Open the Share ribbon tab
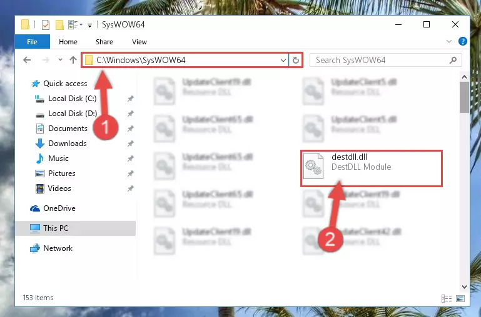The height and width of the screenshot is (317, 481). (104, 42)
